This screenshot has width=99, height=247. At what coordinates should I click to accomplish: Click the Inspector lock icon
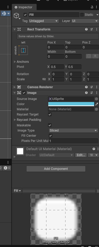[92, 7]
